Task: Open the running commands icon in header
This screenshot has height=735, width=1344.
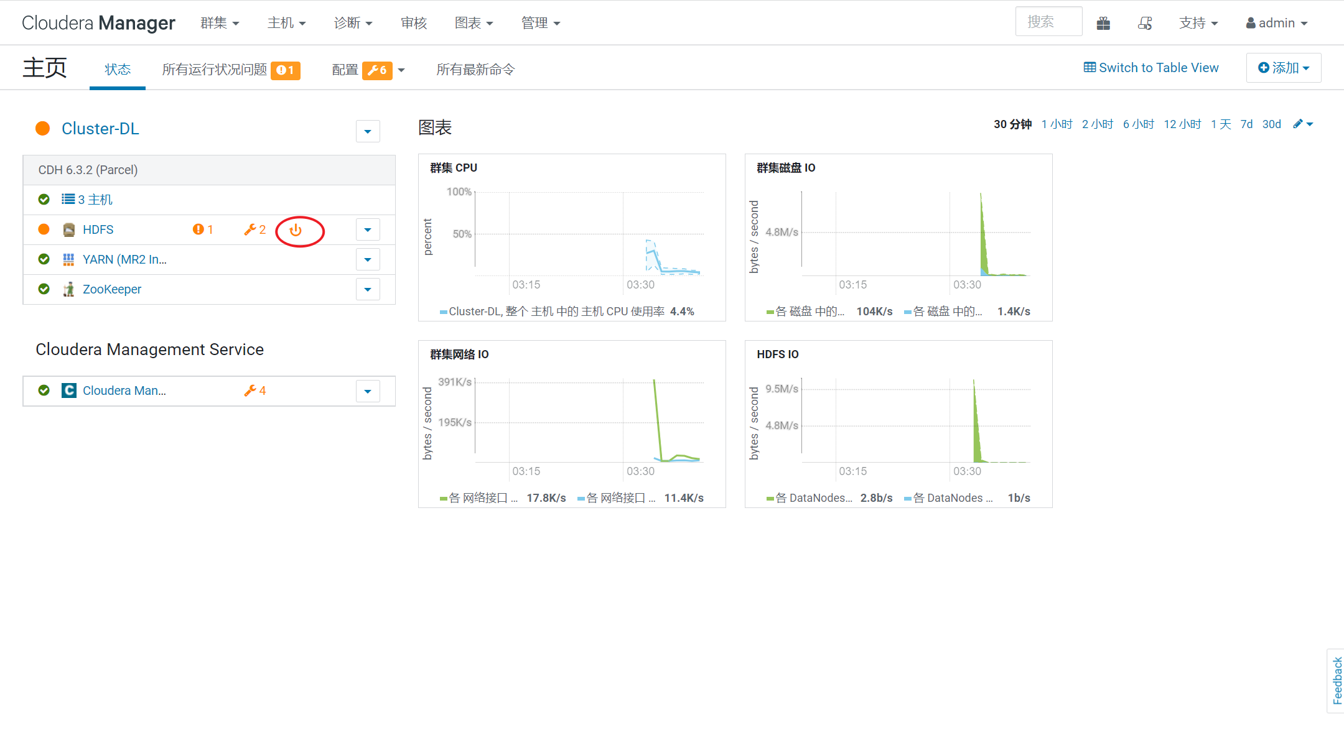Action: [x=1145, y=23]
